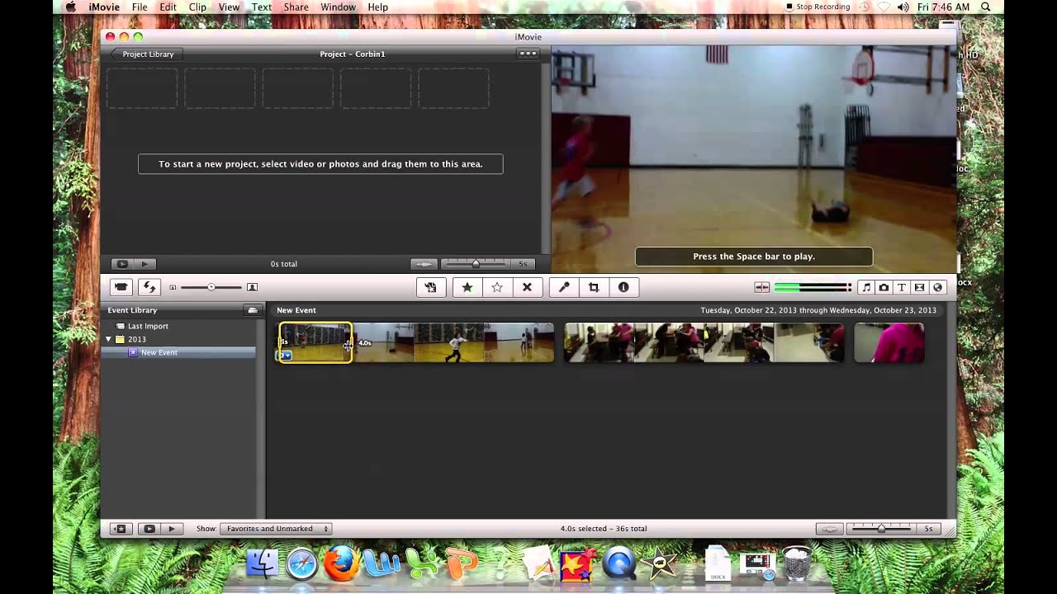Mark selection as favorite (filled star)
This screenshot has width=1057, height=594.
pos(467,287)
